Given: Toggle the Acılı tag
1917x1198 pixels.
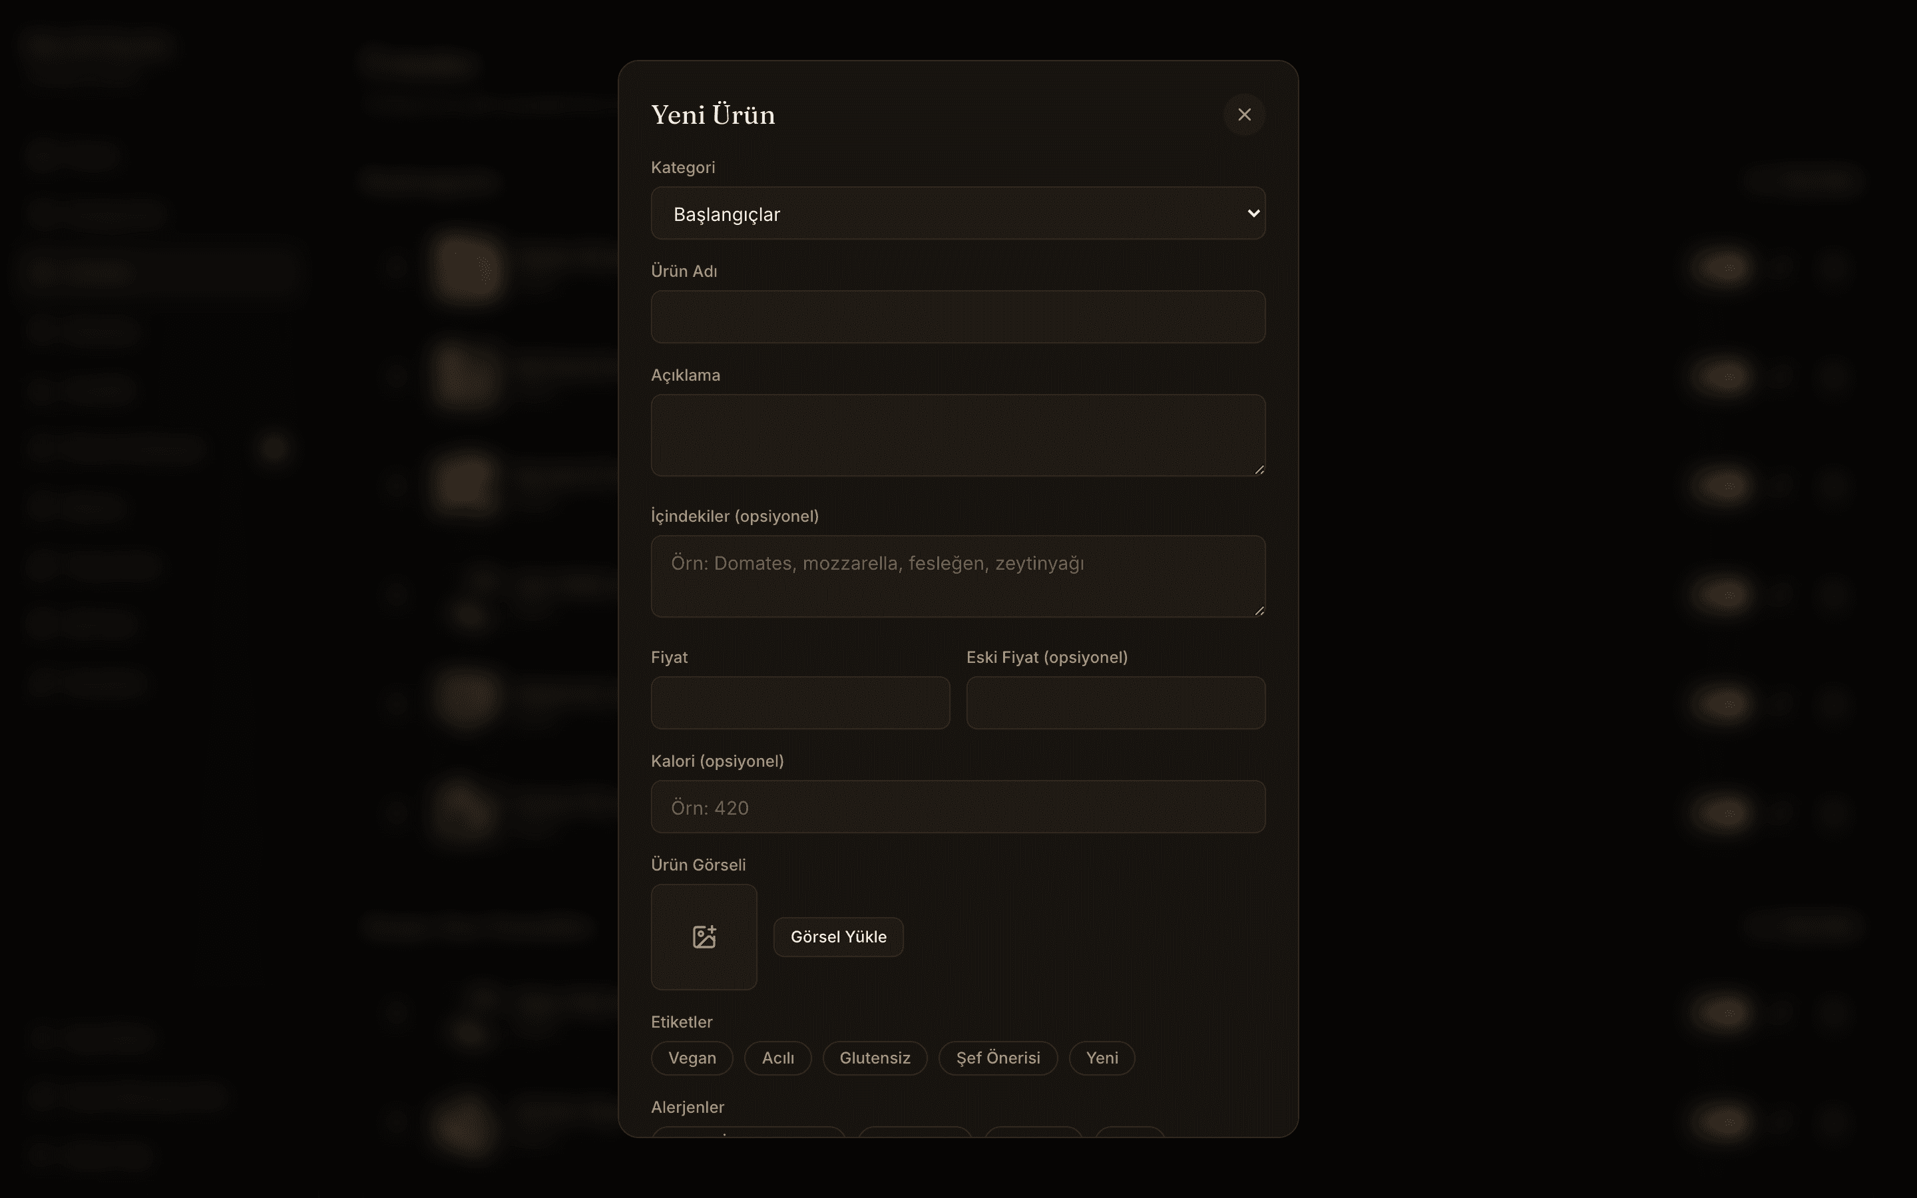Looking at the screenshot, I should click(x=778, y=1058).
